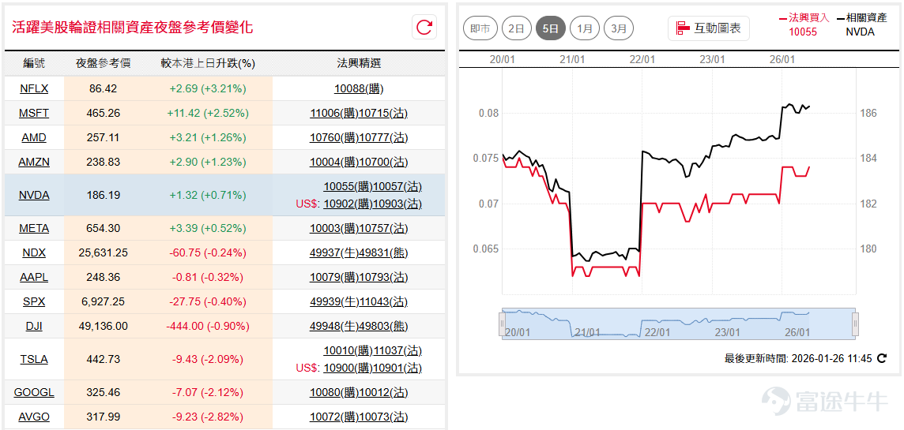Open warrant 10080(購) for GOOGL
This screenshot has width=904, height=430.
coord(333,393)
